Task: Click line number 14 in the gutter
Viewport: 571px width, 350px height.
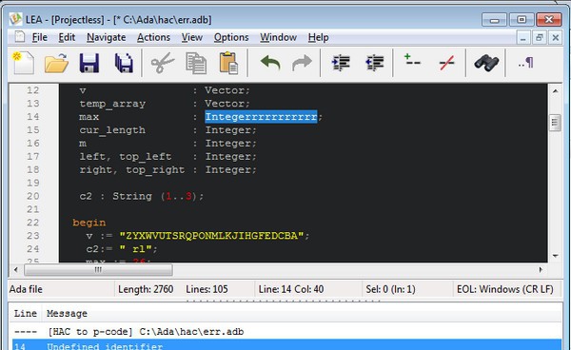Action: [32, 117]
